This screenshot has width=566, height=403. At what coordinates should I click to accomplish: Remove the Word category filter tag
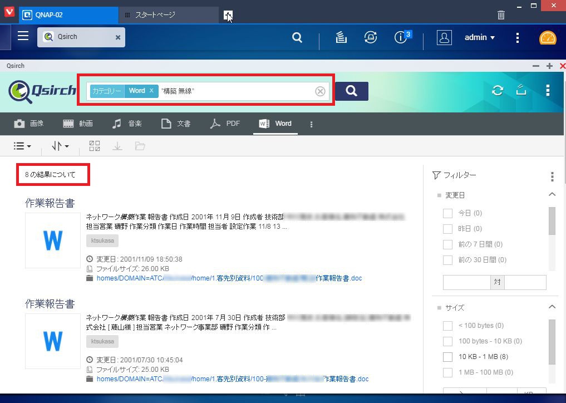tap(151, 91)
